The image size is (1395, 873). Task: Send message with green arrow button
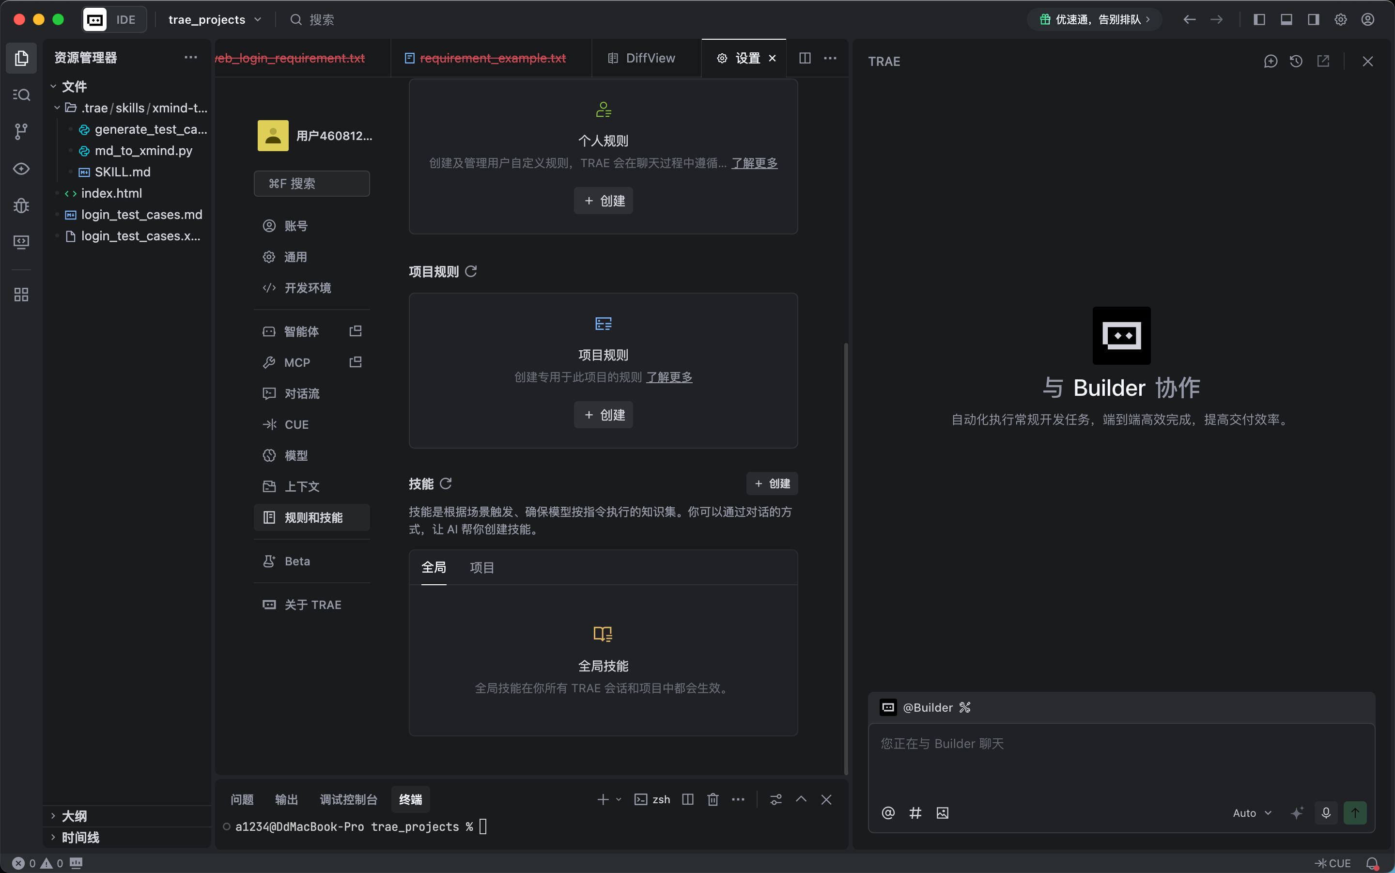coord(1355,813)
